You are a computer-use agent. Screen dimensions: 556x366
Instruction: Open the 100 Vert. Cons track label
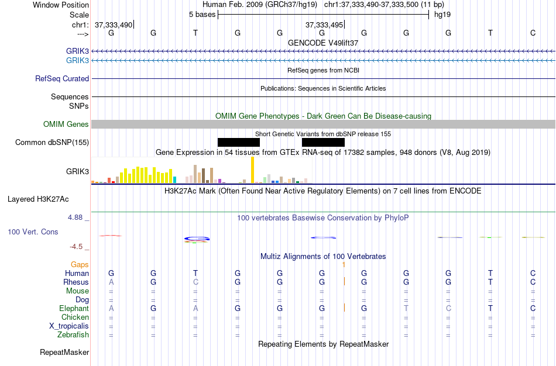click(x=33, y=232)
